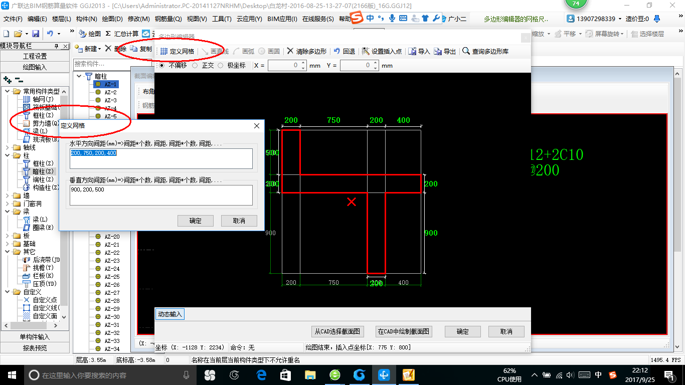Click 删除 X in component toolbar
This screenshot has height=385, width=685.
115,49
